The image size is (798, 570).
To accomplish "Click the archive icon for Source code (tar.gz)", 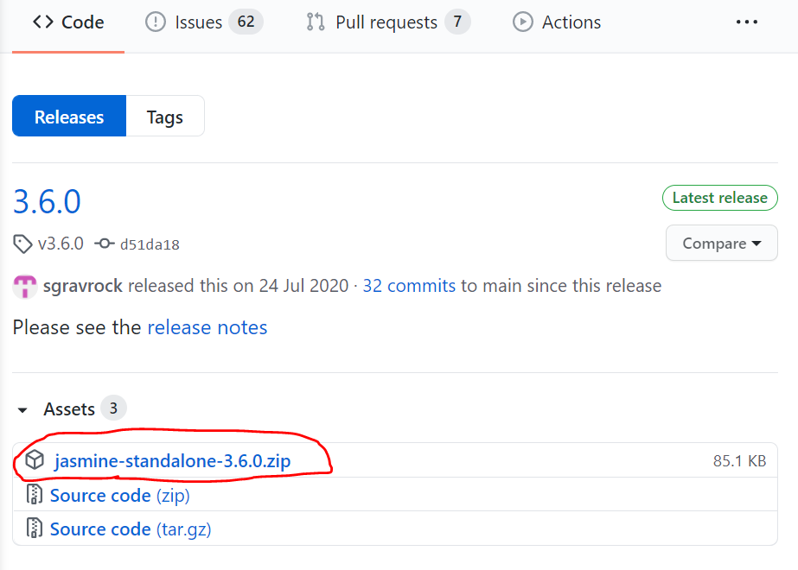I will [x=34, y=528].
